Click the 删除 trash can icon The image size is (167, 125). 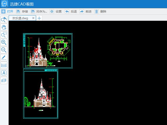pos(97,12)
